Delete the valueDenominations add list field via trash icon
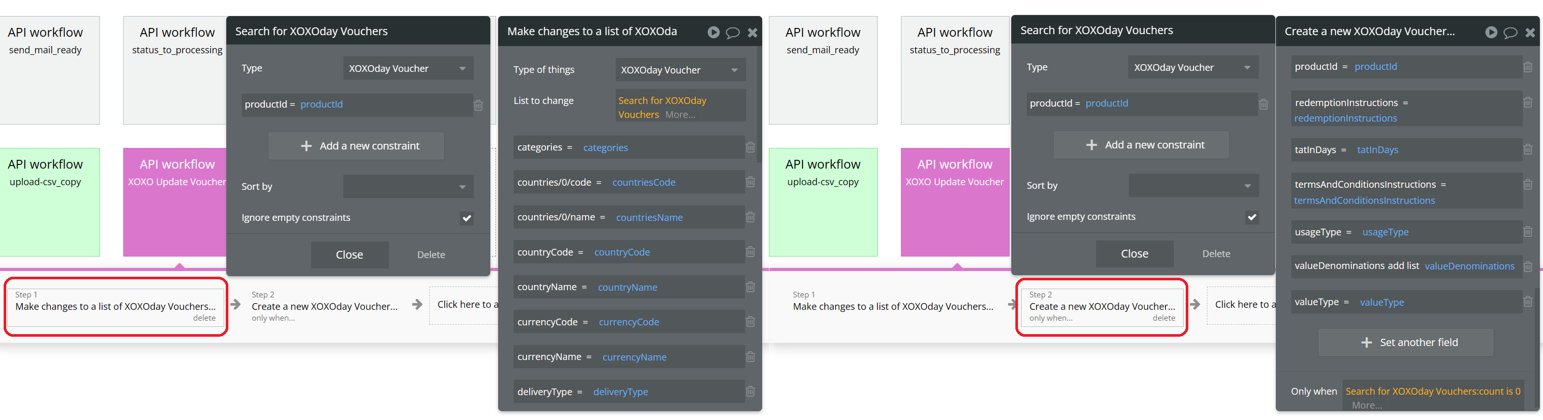The image size is (1543, 420). [1528, 266]
